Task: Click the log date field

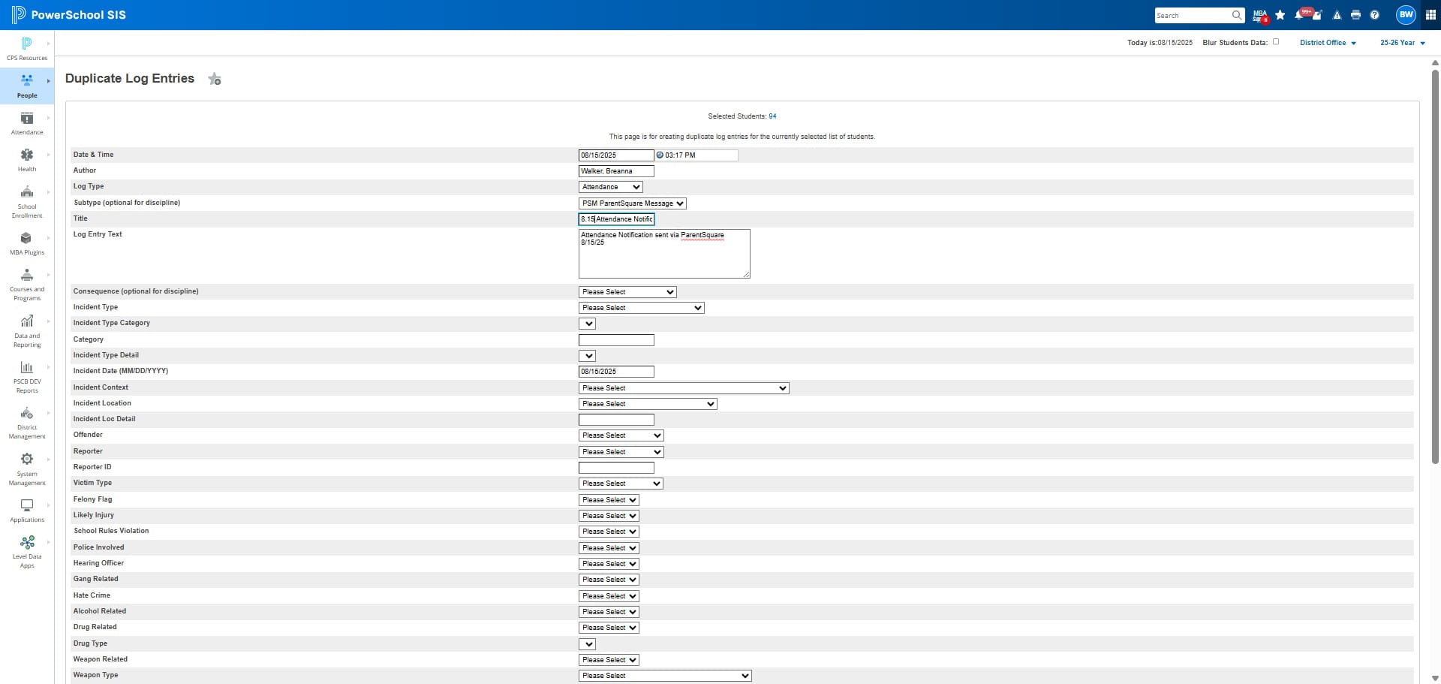Action: click(x=616, y=155)
